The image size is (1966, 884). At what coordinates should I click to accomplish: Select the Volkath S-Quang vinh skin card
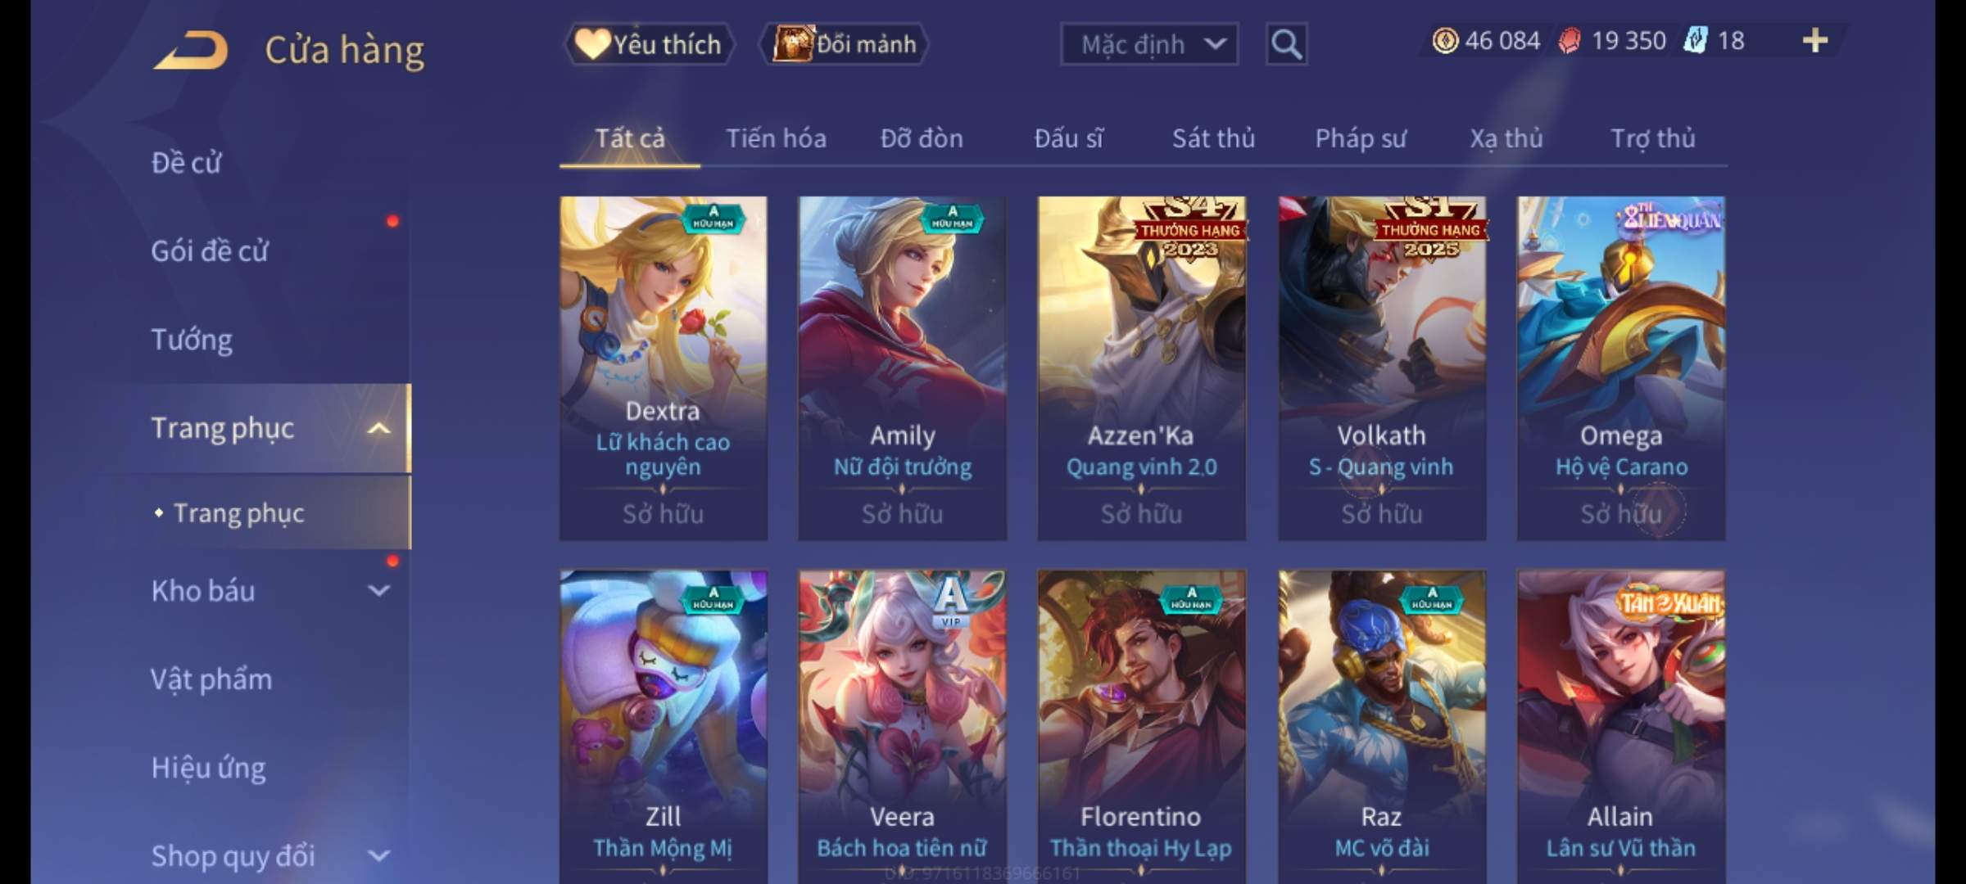pos(1382,368)
